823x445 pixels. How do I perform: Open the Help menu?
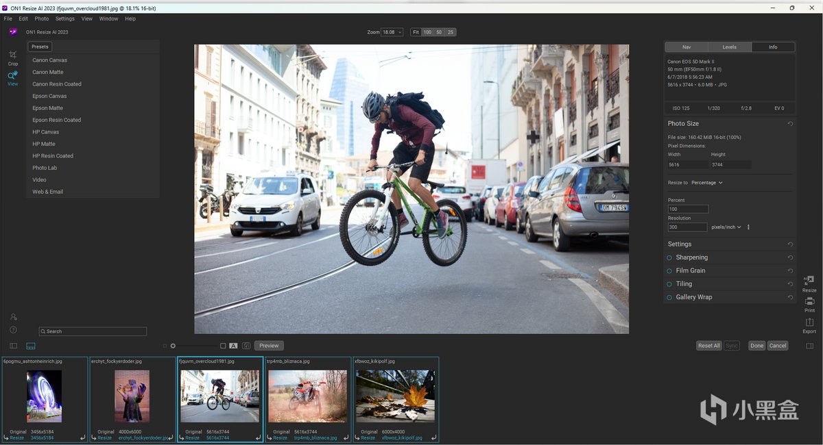[x=130, y=18]
